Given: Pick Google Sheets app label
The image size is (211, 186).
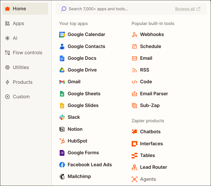Looking at the screenshot, I should (x=84, y=94).
